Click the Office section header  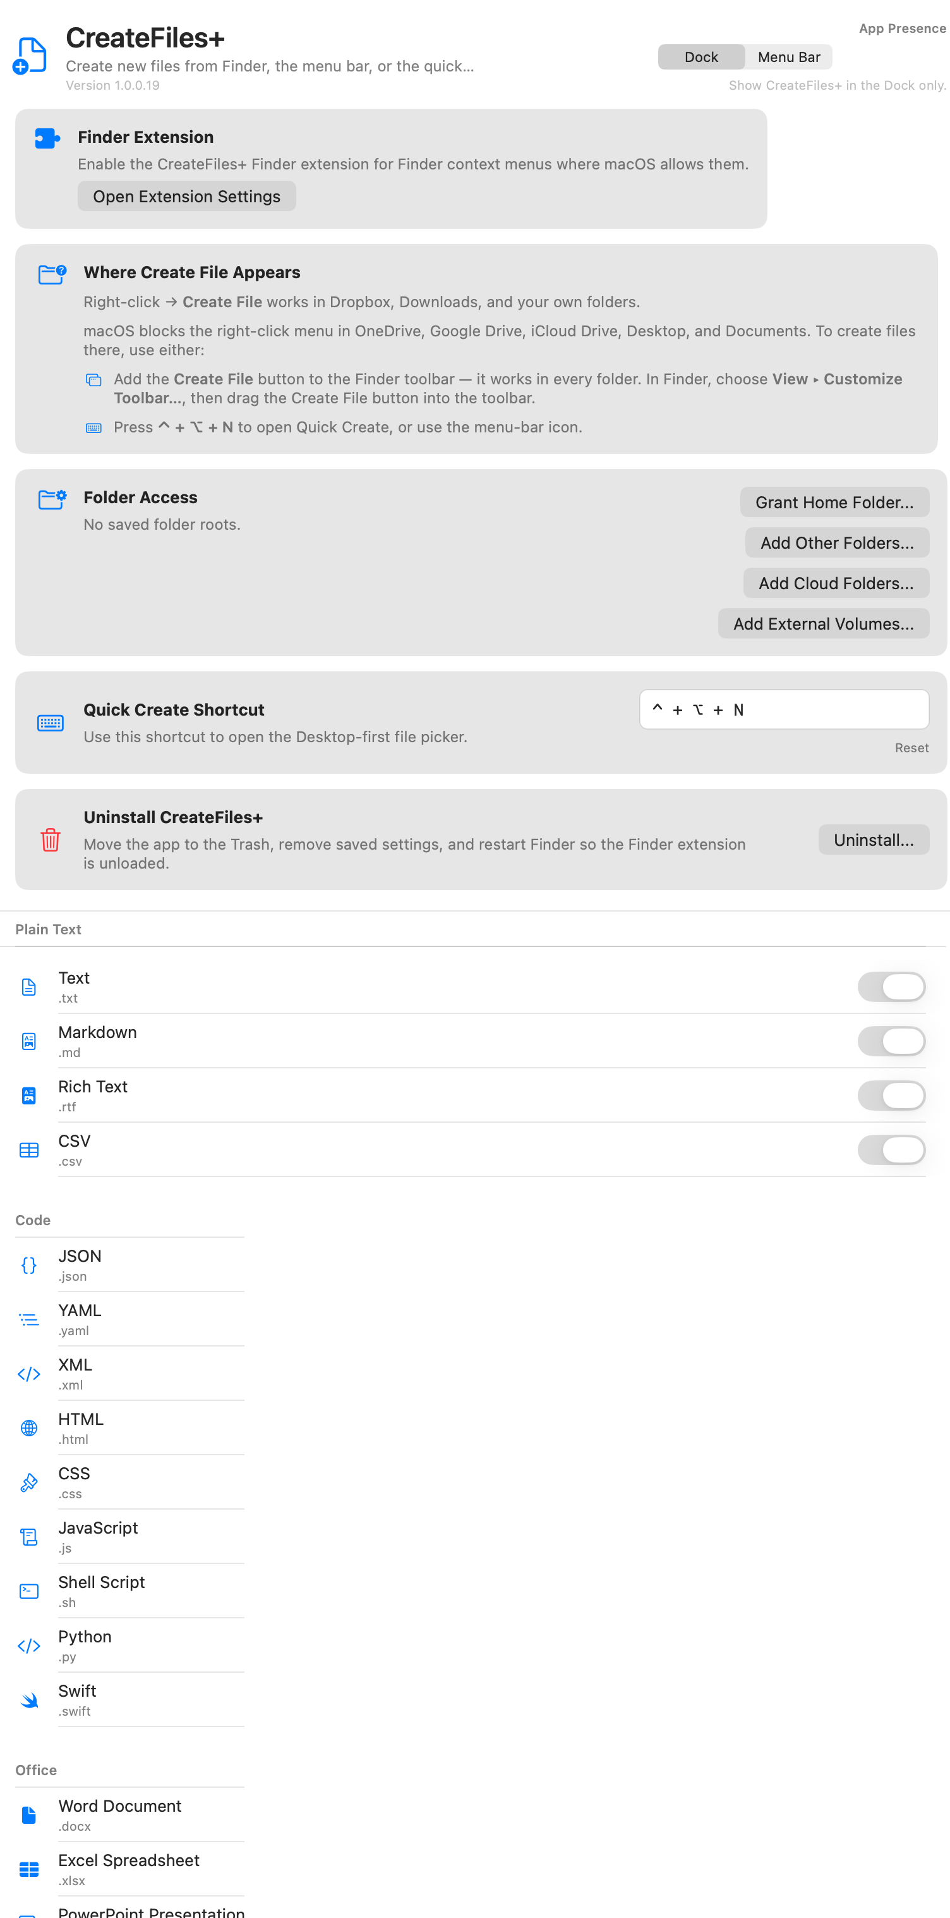click(36, 1770)
